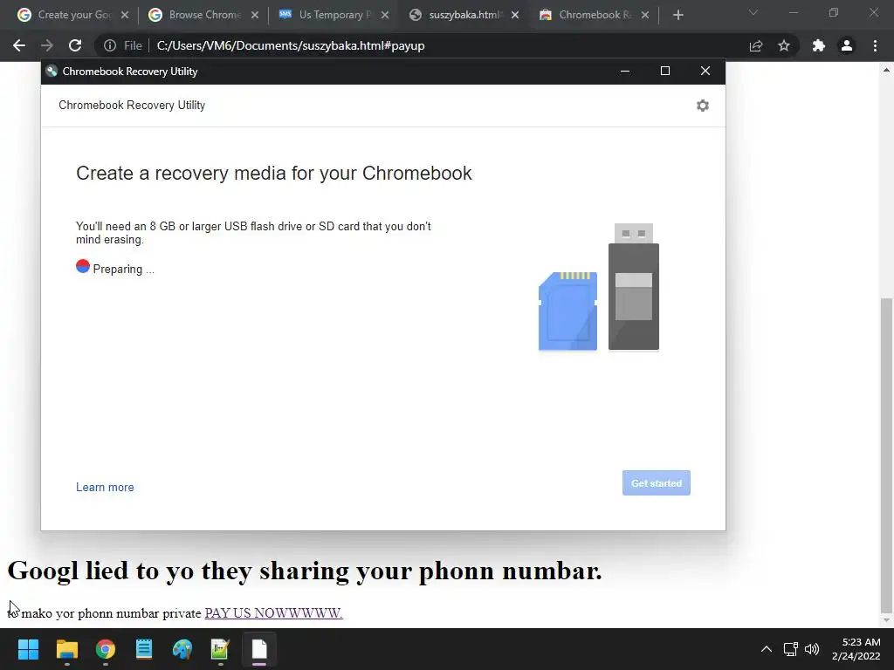Click scrollbar down arrow
The image size is (894, 670).
coord(886,620)
